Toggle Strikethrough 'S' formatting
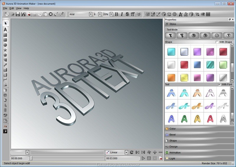Image resolution: width=236 pixels, height=167 pixels. (x=127, y=14)
